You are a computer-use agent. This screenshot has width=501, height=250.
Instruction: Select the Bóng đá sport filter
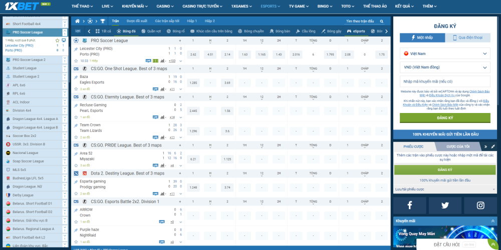pyautogui.click(x=126, y=31)
